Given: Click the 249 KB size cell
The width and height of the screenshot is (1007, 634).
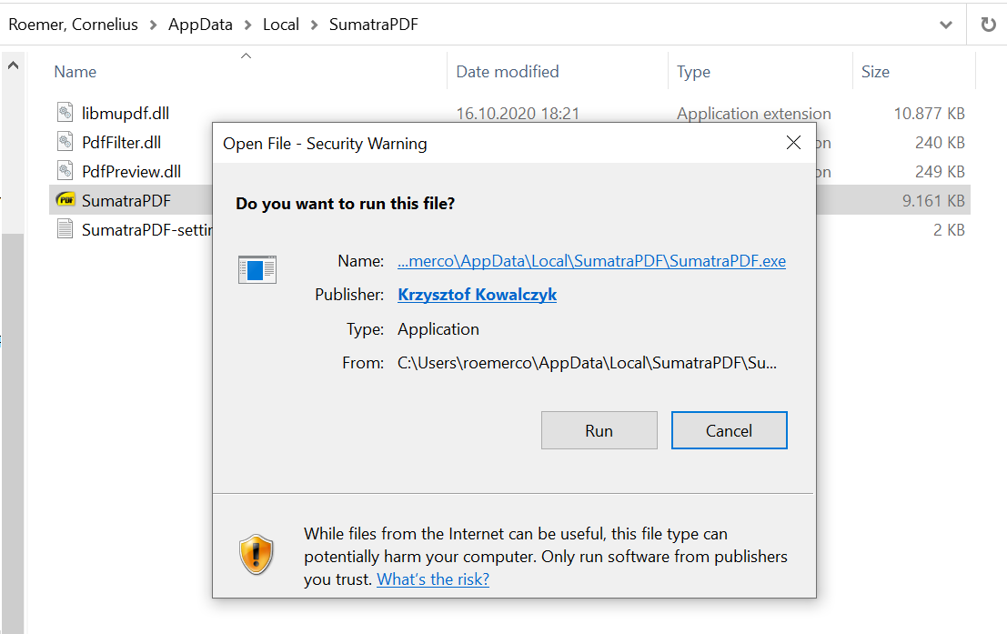Looking at the screenshot, I should (x=940, y=171).
